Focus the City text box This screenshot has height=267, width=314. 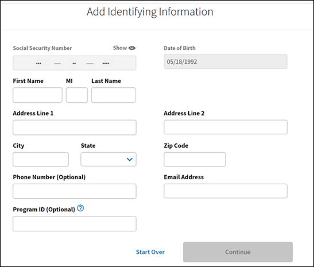(x=41, y=160)
